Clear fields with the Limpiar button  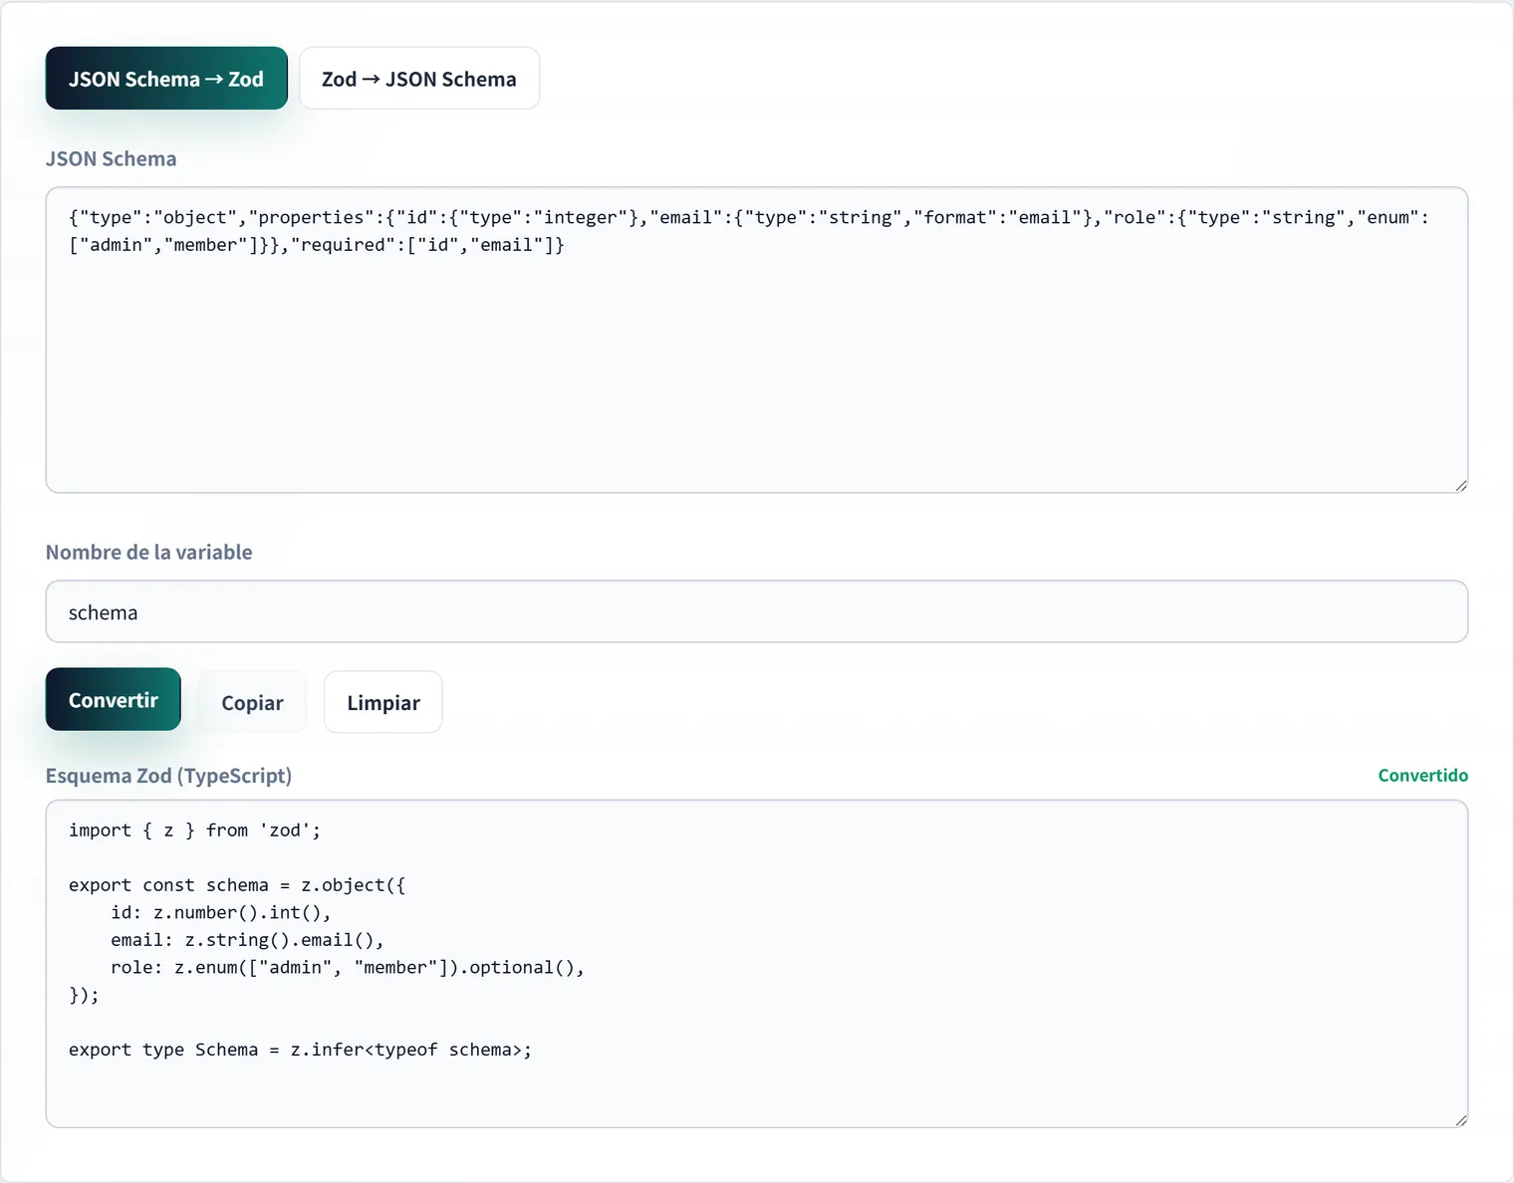pyautogui.click(x=383, y=702)
